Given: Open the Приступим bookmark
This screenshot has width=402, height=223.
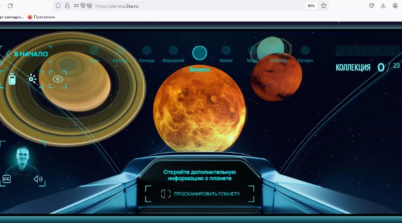Looking at the screenshot, I should click(x=41, y=17).
